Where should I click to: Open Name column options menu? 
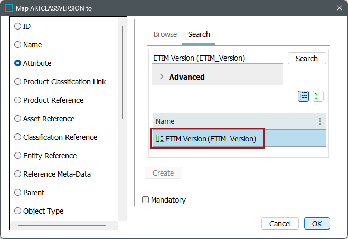point(319,121)
